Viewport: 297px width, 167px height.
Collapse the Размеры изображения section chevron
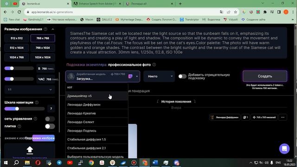[x=53, y=29]
